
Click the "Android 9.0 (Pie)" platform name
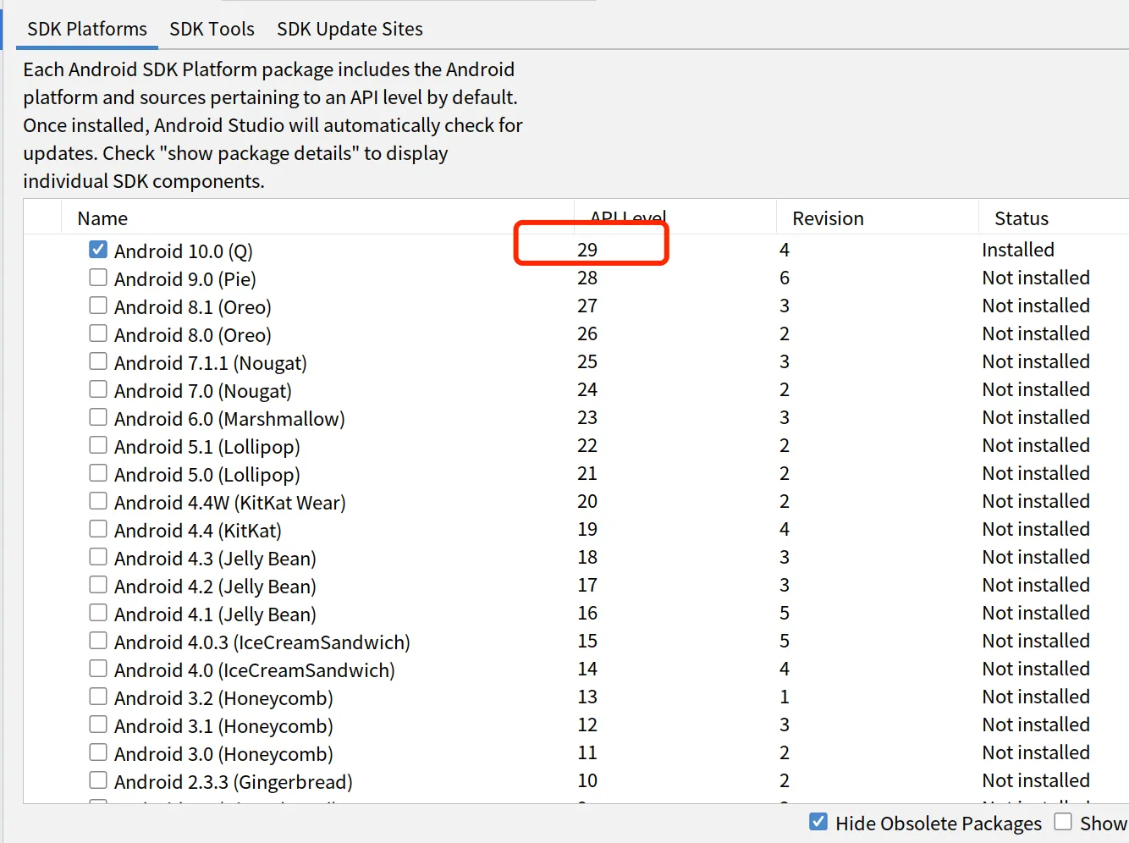click(185, 279)
